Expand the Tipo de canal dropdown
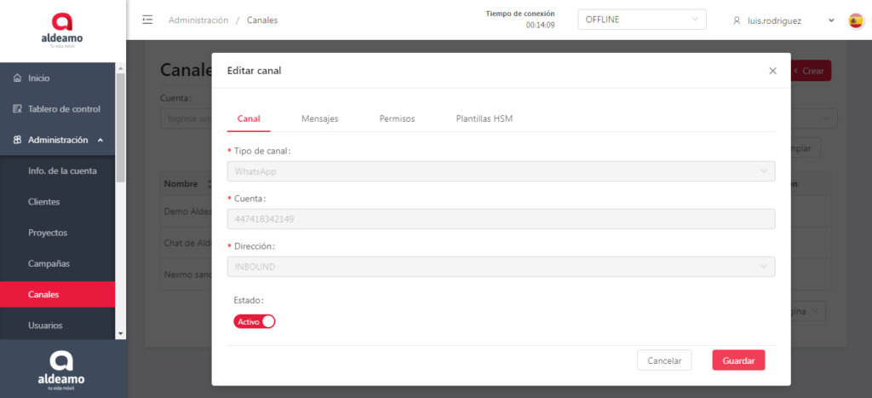The height and width of the screenshot is (398, 872). (x=501, y=171)
